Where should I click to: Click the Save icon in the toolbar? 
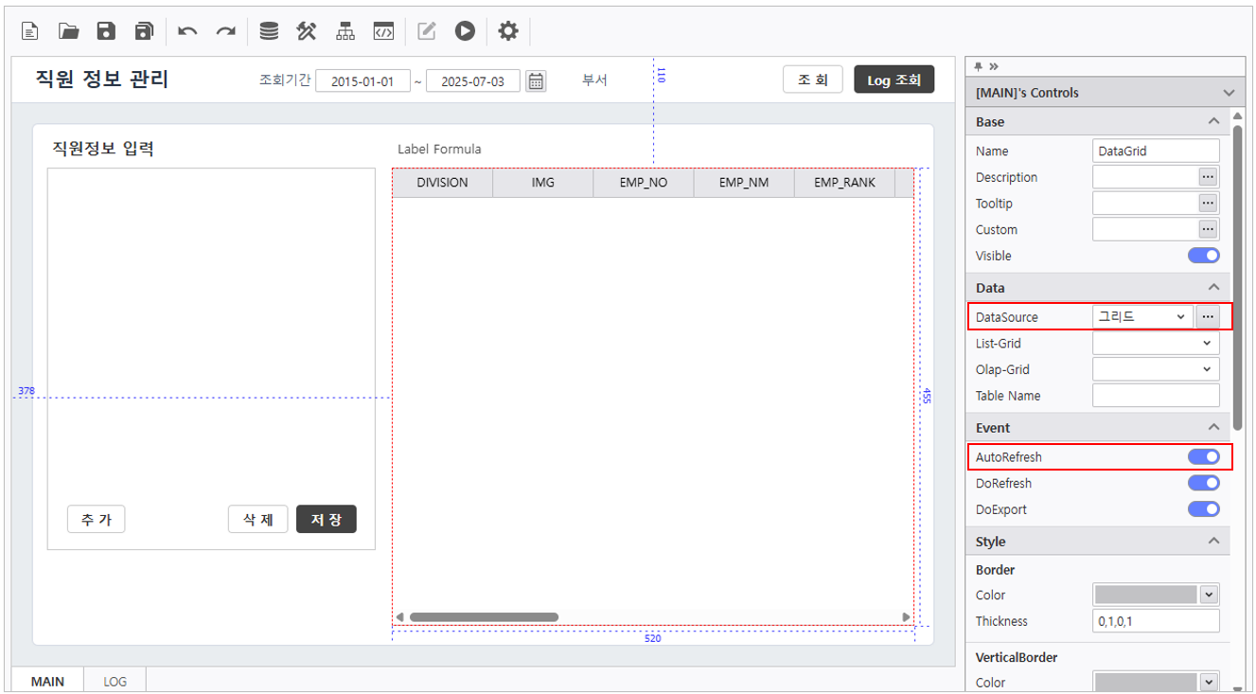click(106, 31)
